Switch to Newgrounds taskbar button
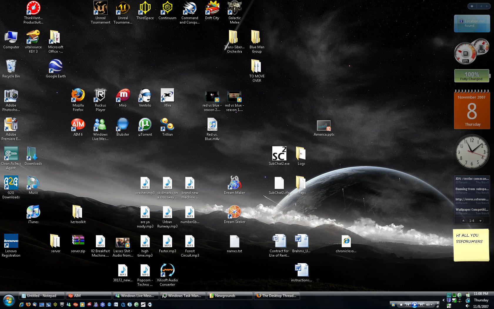 (x=230, y=296)
